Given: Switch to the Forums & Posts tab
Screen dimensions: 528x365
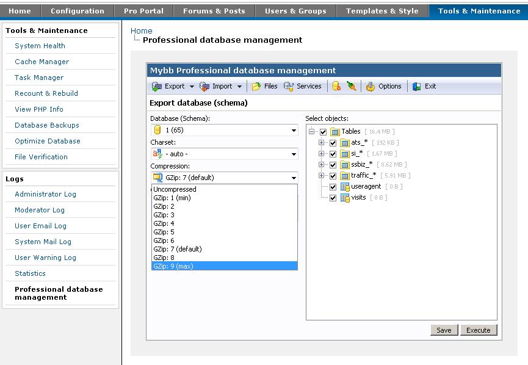Looking at the screenshot, I should [x=214, y=10].
